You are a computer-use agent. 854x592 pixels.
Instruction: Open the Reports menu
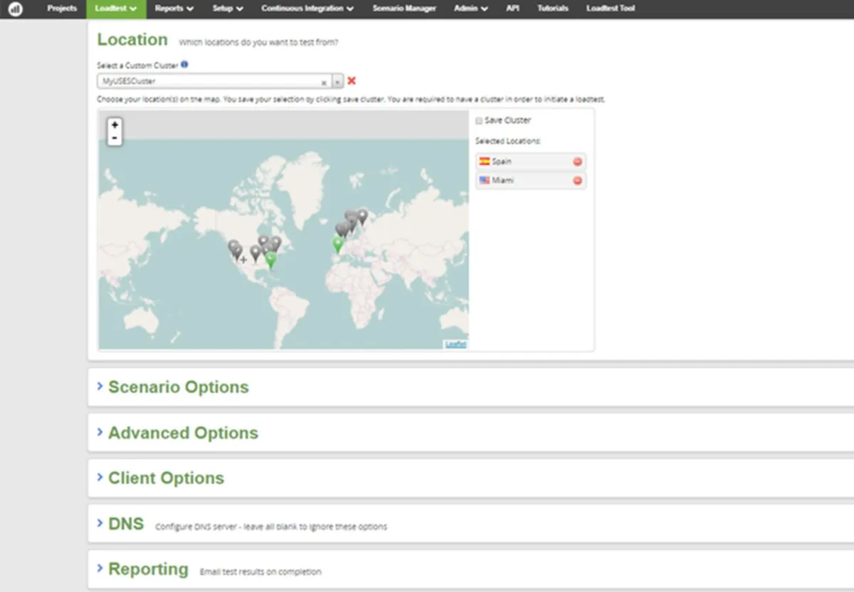point(174,9)
